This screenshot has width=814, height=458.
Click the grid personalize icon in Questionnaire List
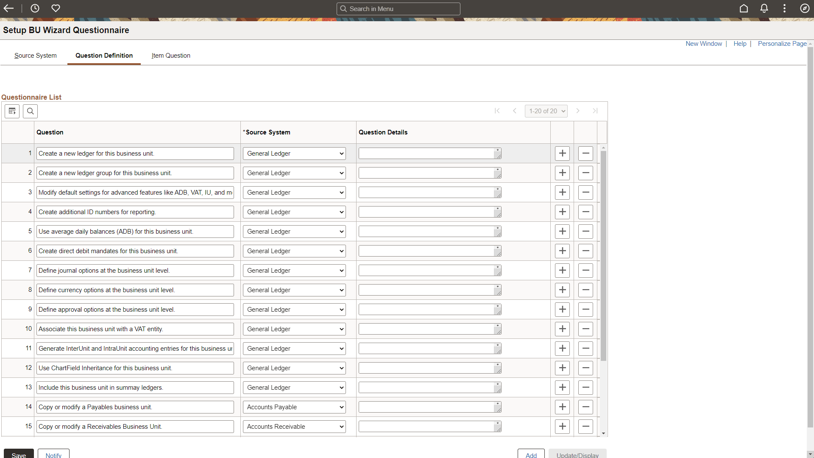pos(12,111)
